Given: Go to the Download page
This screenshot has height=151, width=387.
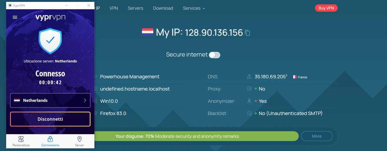Looking at the screenshot, I should pyautogui.click(x=163, y=8).
